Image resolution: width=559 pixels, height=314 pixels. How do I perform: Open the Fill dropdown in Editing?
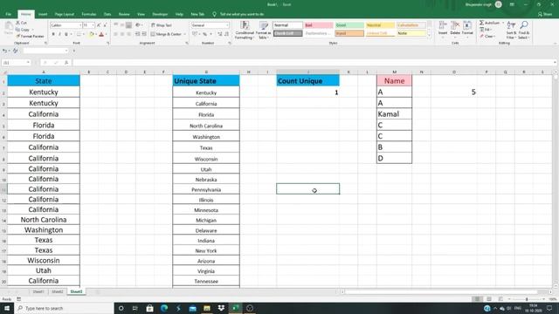click(487, 30)
